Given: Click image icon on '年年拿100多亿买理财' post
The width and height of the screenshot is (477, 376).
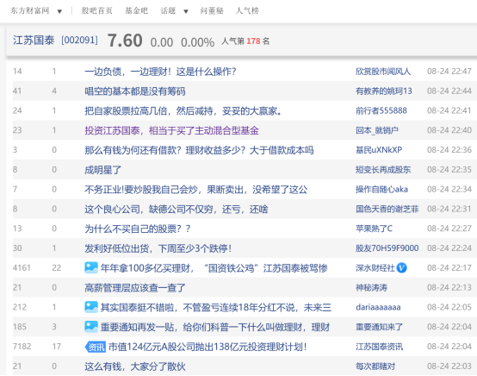Looking at the screenshot, I should 91,267.
